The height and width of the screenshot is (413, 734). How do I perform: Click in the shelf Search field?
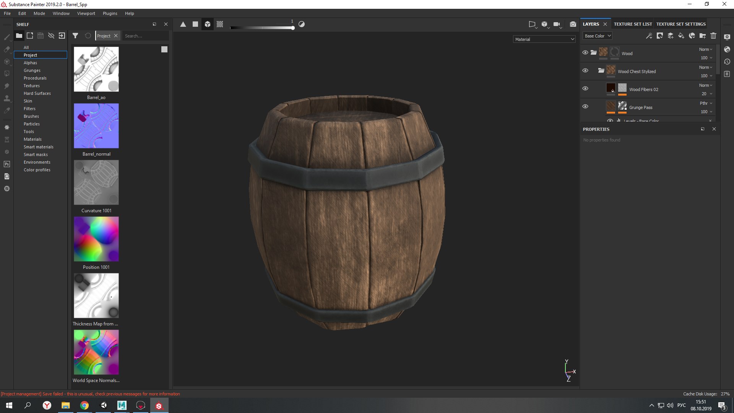[145, 36]
